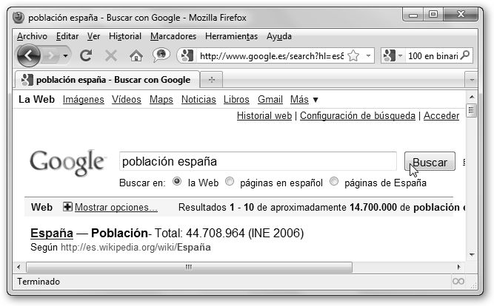Click the Stop loading X icon
The width and height of the screenshot is (494, 306).
tap(111, 55)
